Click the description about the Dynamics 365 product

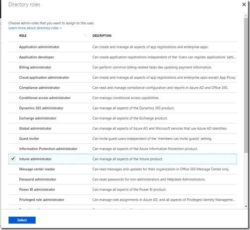click(133, 108)
